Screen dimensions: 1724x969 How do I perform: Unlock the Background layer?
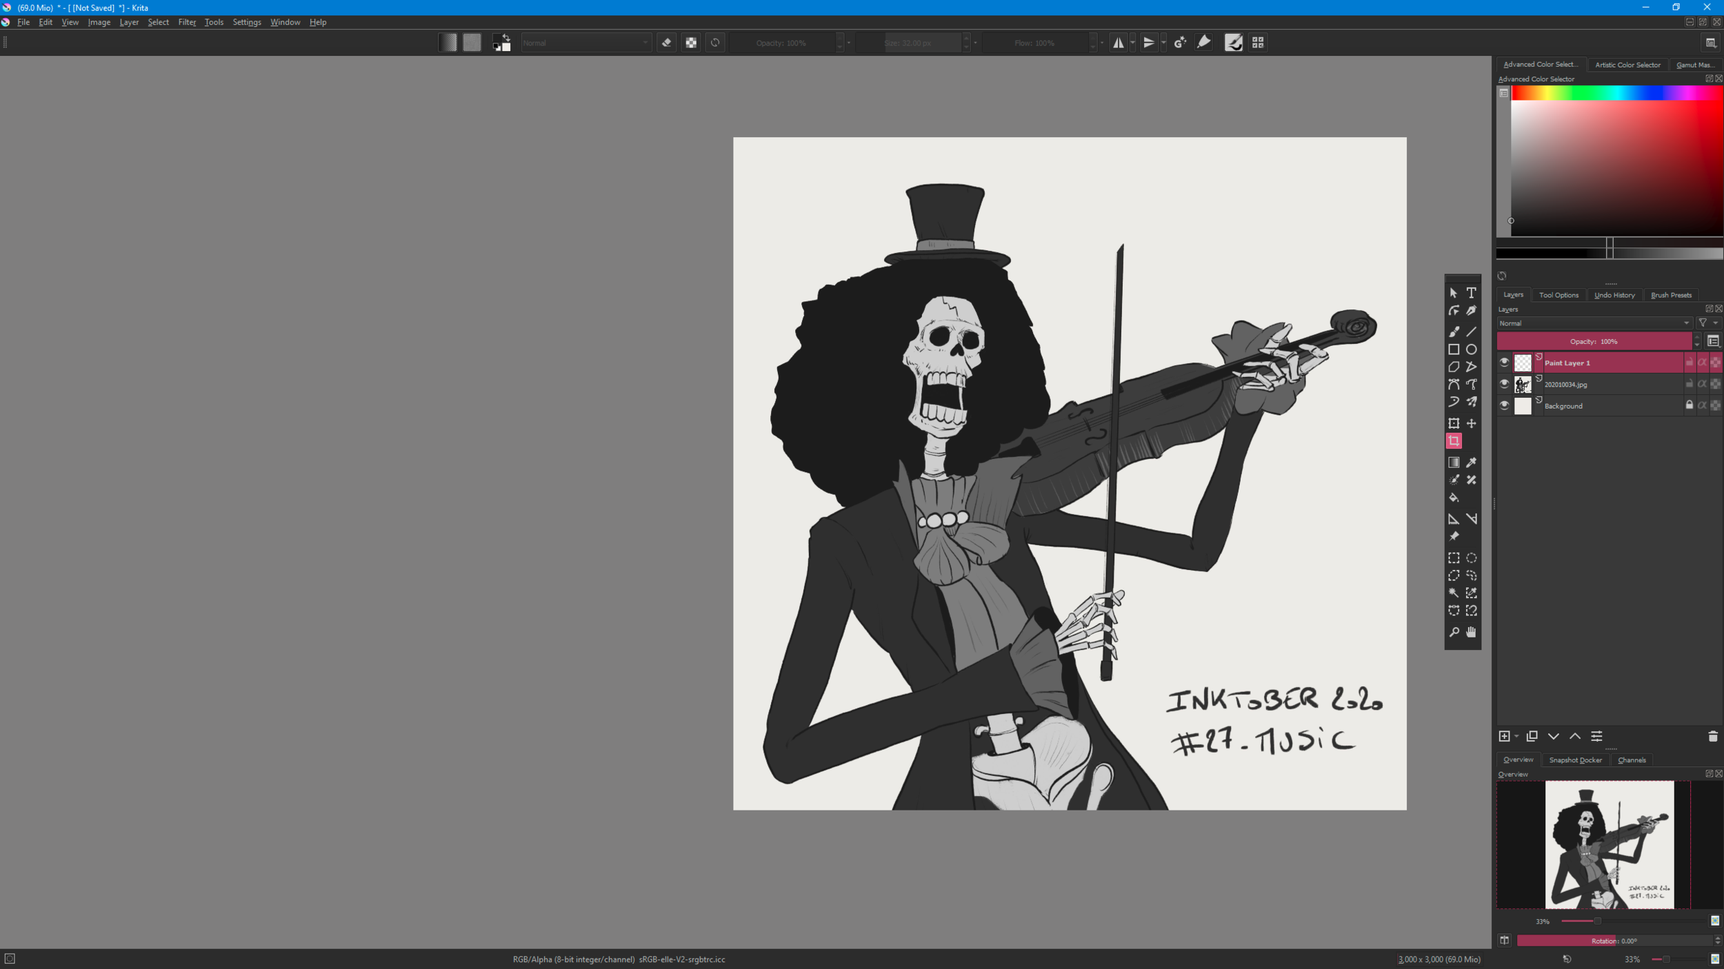click(x=1690, y=405)
